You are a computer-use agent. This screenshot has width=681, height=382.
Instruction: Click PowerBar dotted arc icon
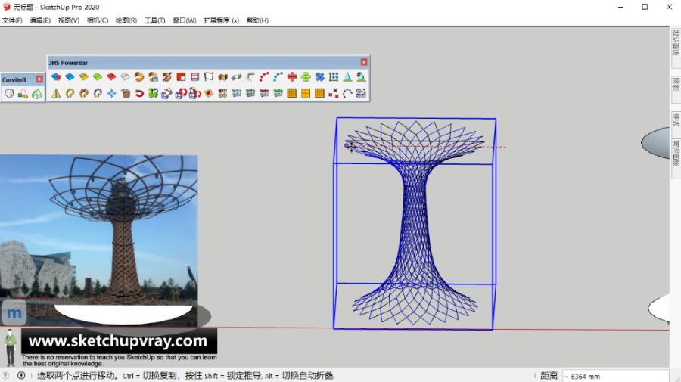[347, 93]
